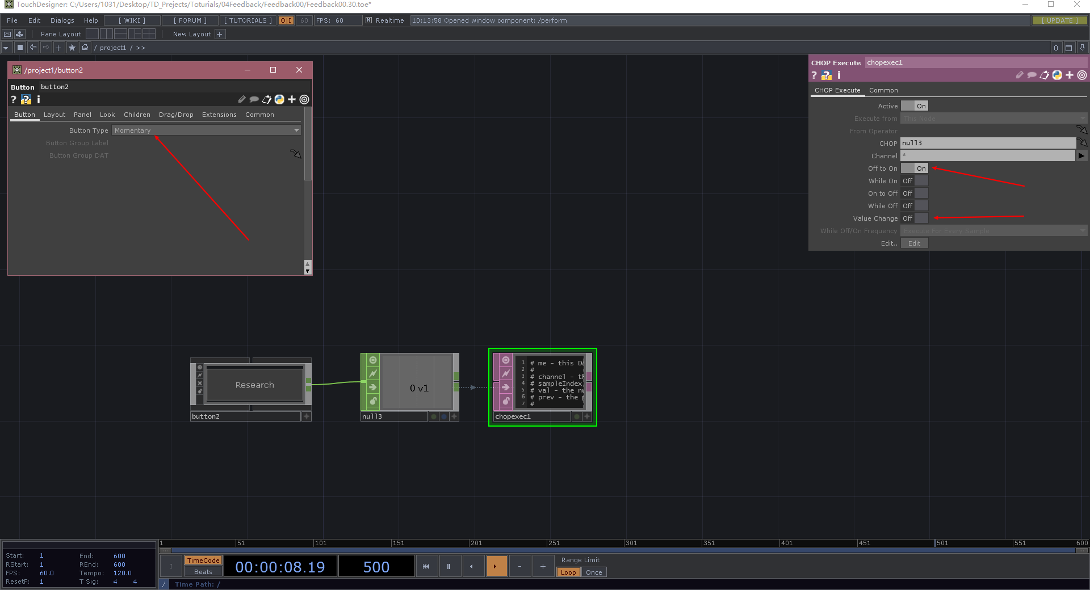Click the info icon on the button2 panel
The width and height of the screenshot is (1090, 590).
coord(39,99)
